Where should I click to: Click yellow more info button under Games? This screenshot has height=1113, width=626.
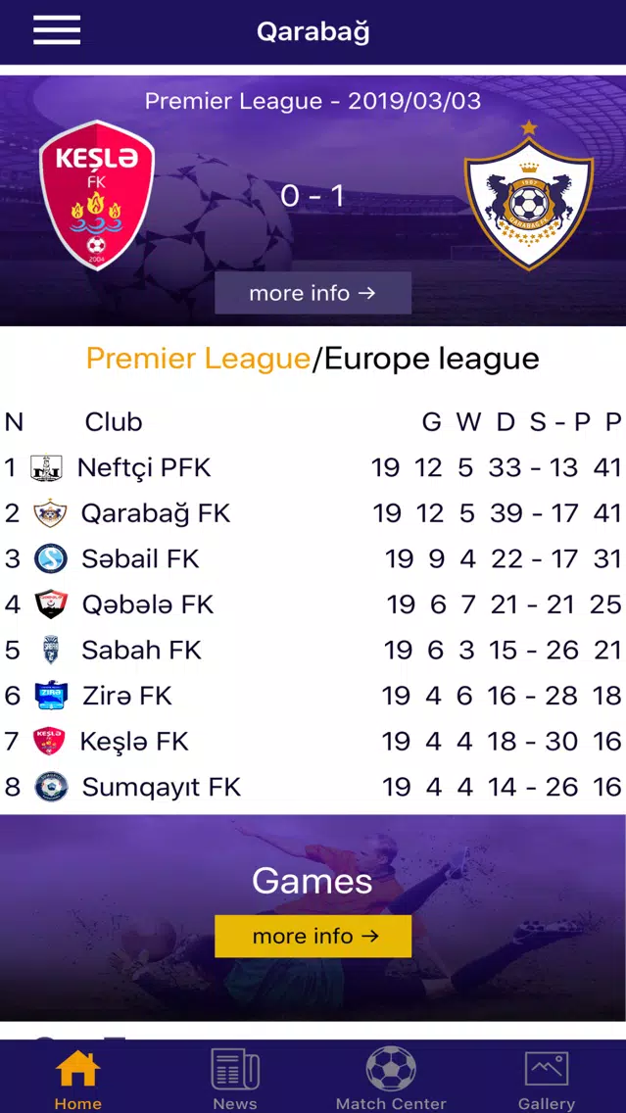tap(313, 936)
